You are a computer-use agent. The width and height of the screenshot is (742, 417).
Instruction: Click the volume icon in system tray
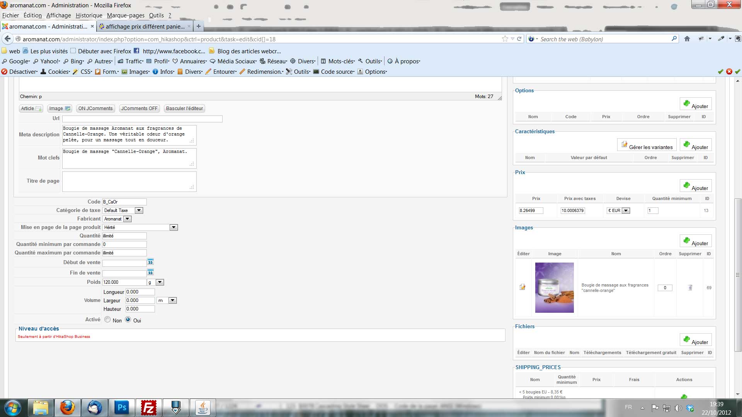point(678,408)
